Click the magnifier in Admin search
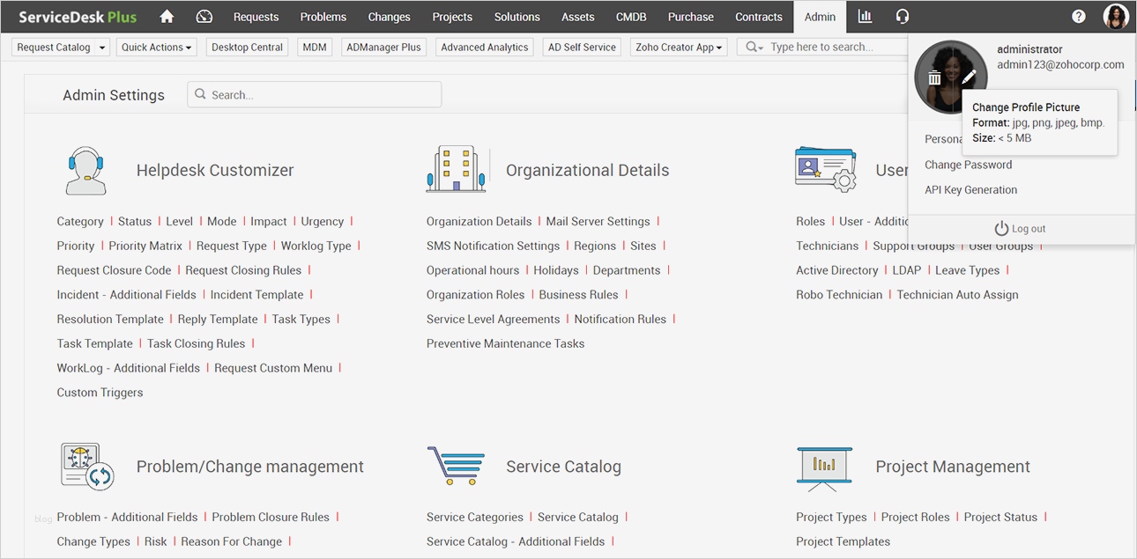The image size is (1137, 559). pyautogui.click(x=200, y=94)
